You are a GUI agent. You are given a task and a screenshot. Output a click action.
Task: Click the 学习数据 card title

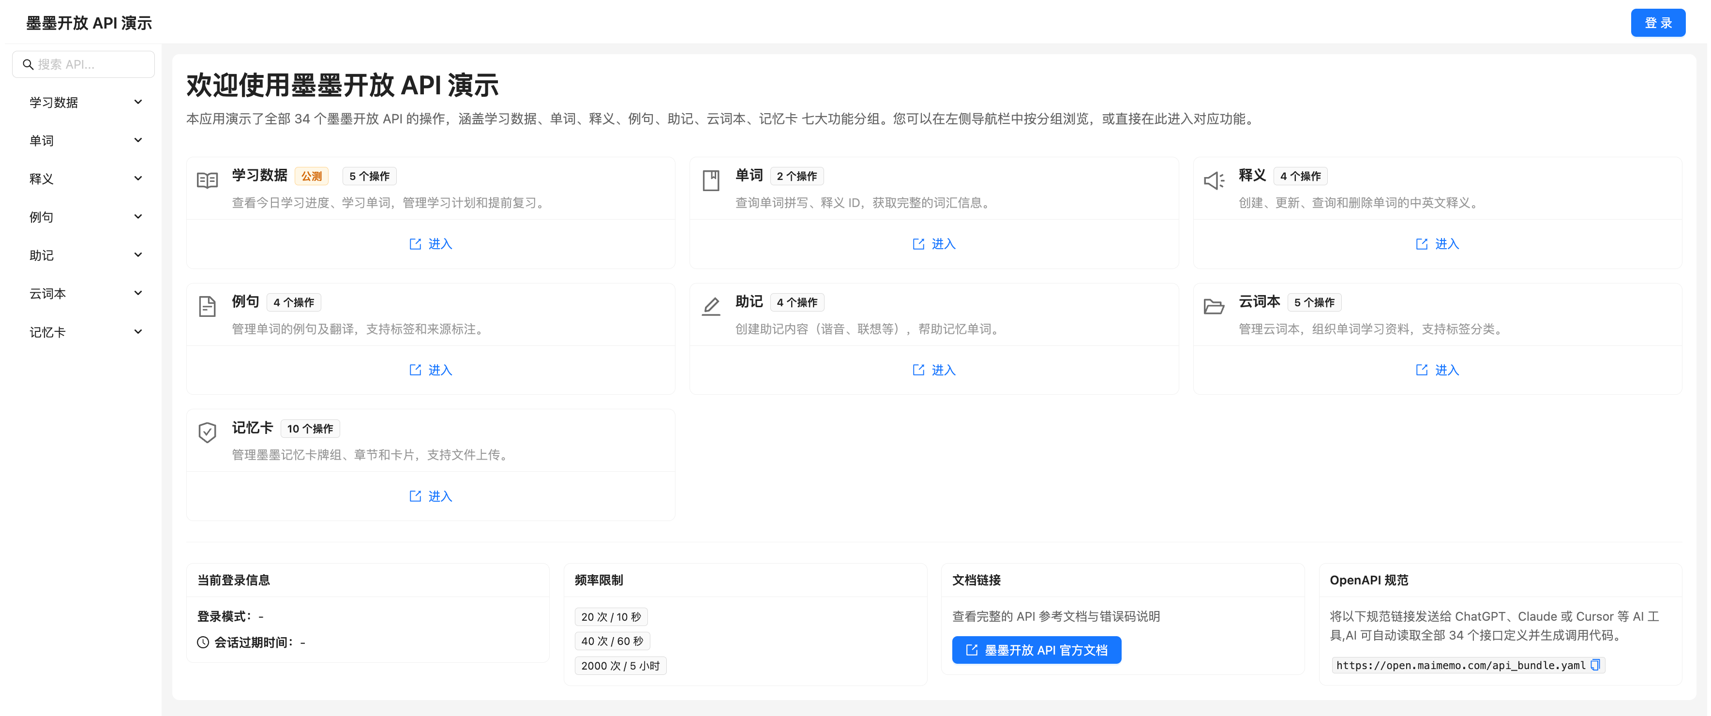(x=260, y=175)
